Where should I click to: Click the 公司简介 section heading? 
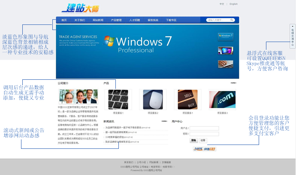[63, 83]
